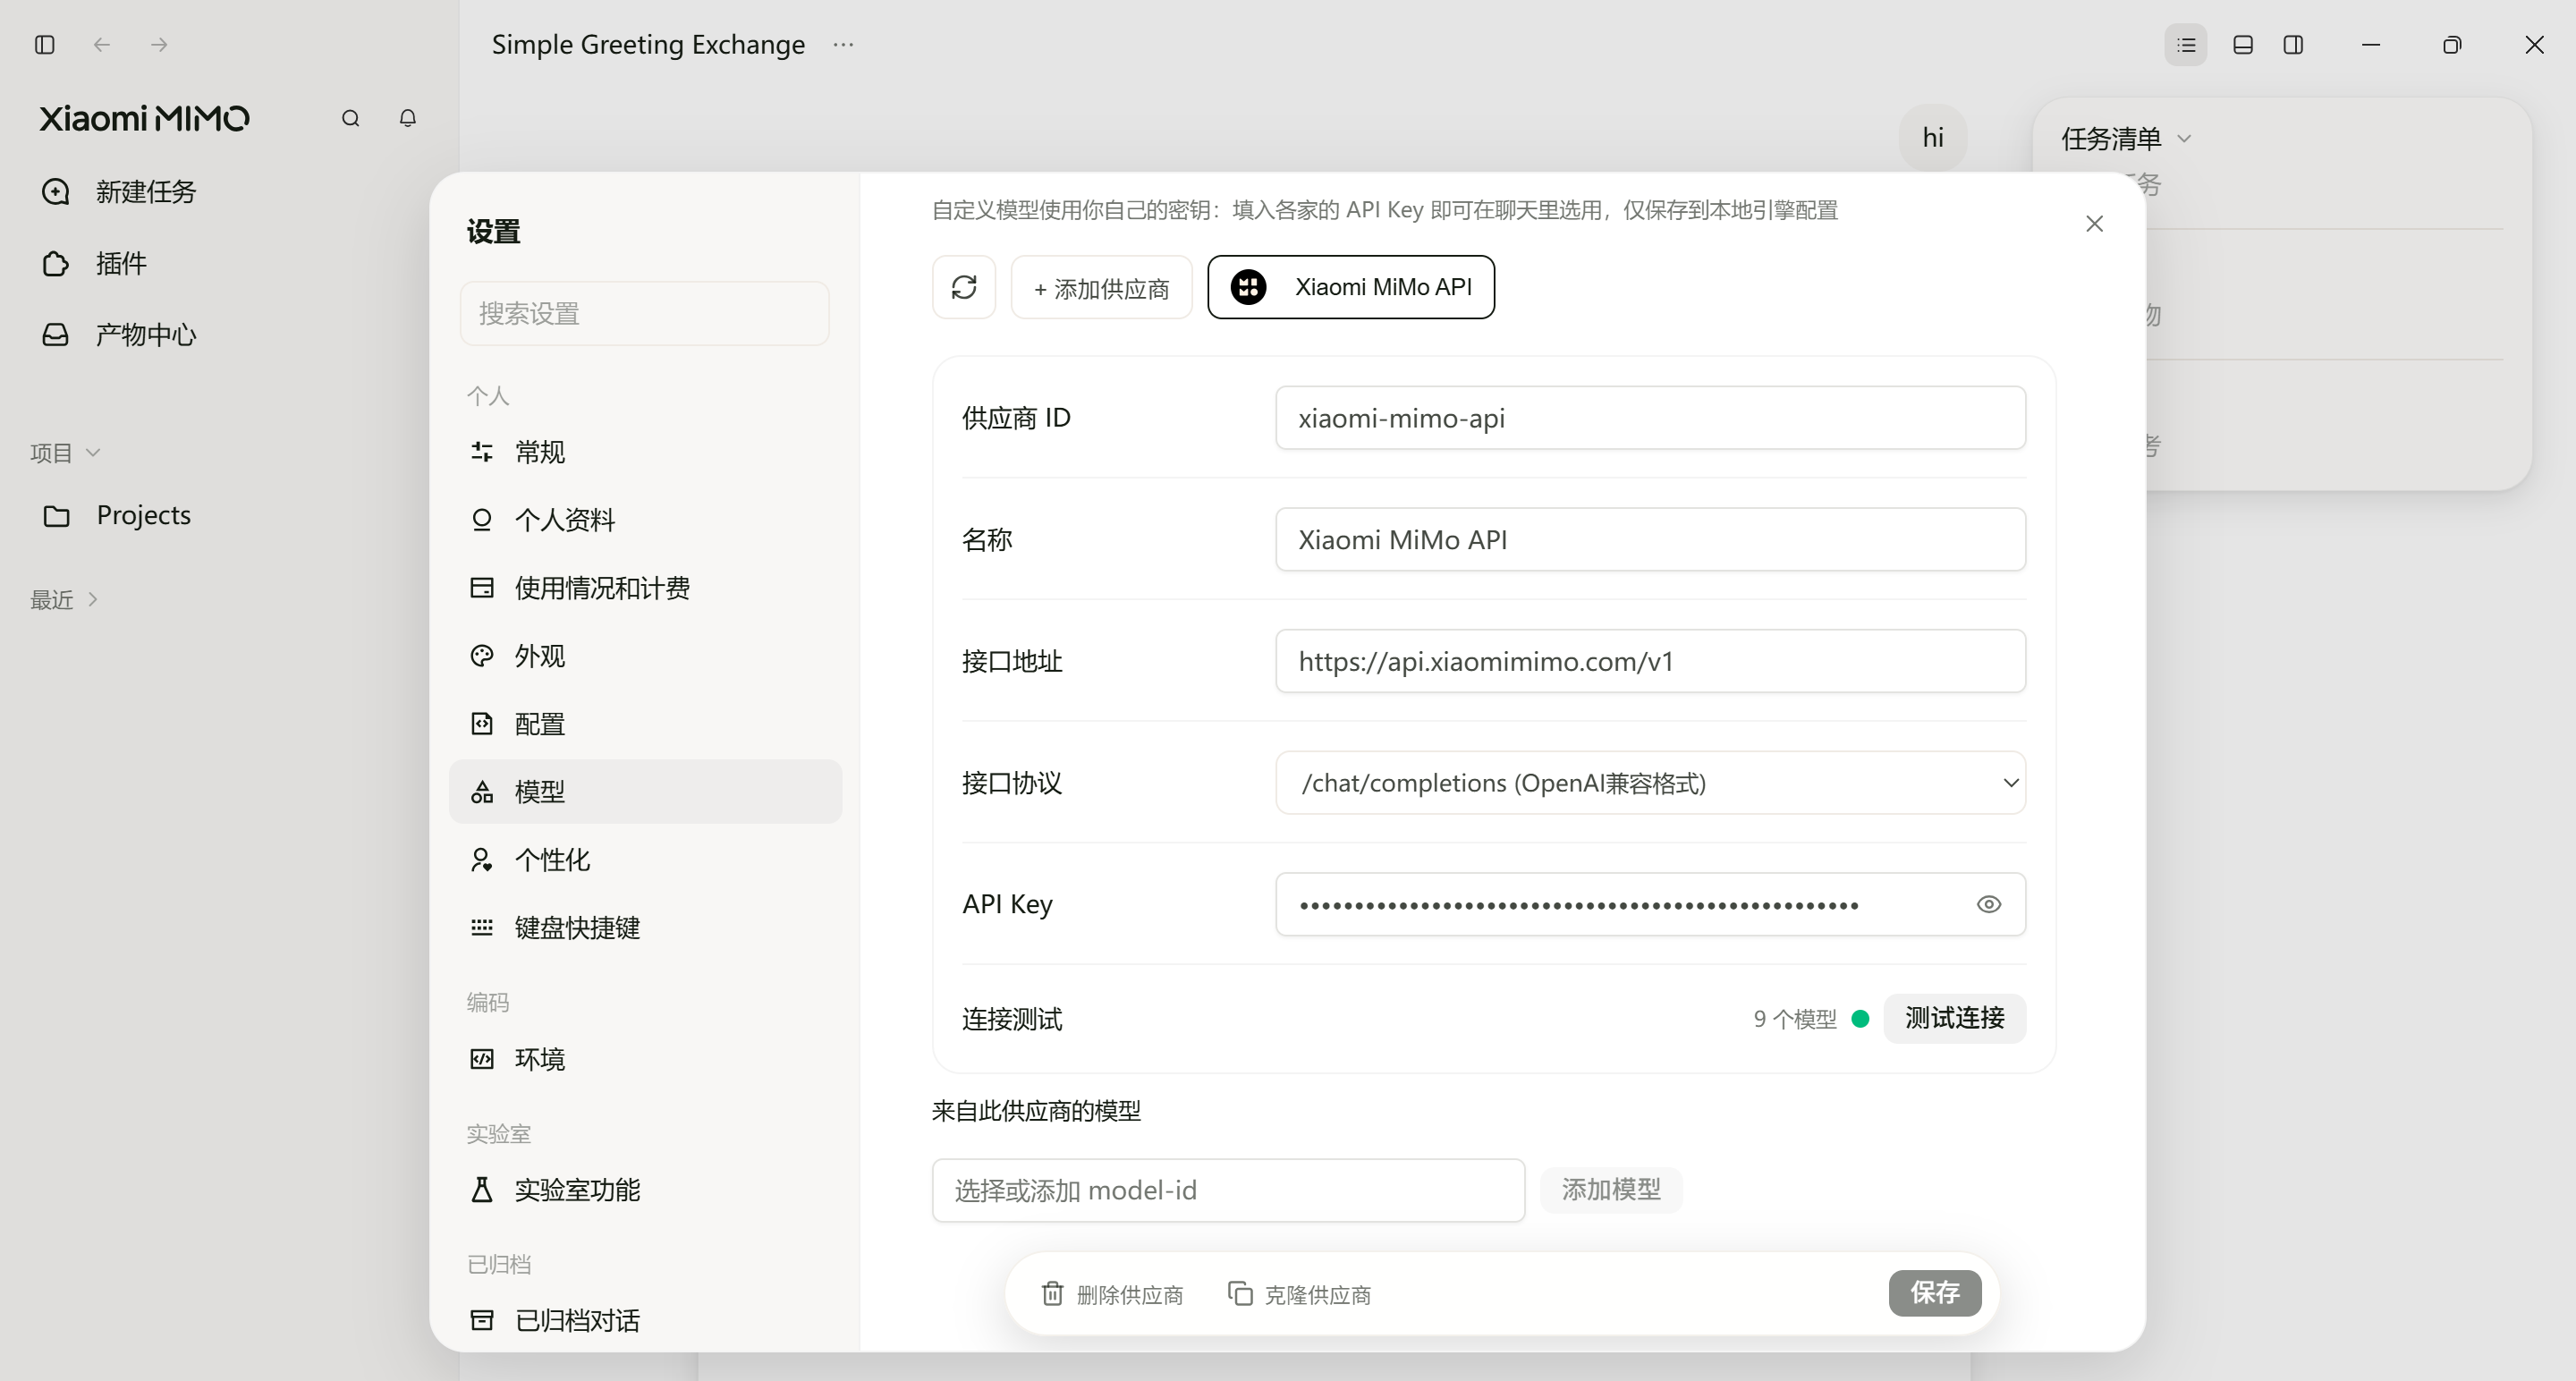Click the 接口地址 URL field
The image size is (2576, 1381).
[1650, 661]
